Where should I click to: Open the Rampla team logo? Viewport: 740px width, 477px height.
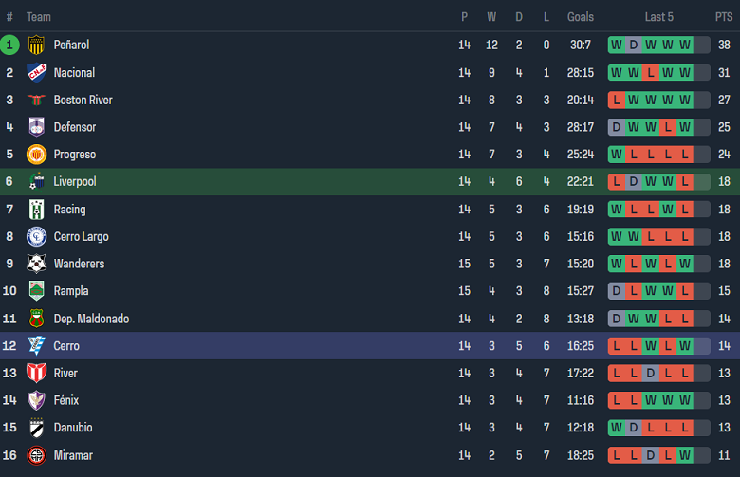point(37,291)
